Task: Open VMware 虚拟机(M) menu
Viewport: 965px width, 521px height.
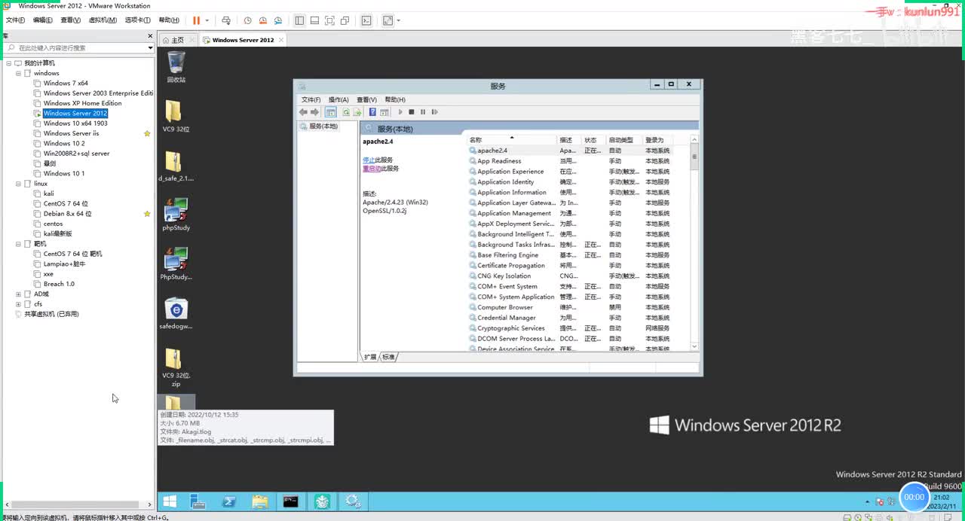Action: (x=103, y=20)
